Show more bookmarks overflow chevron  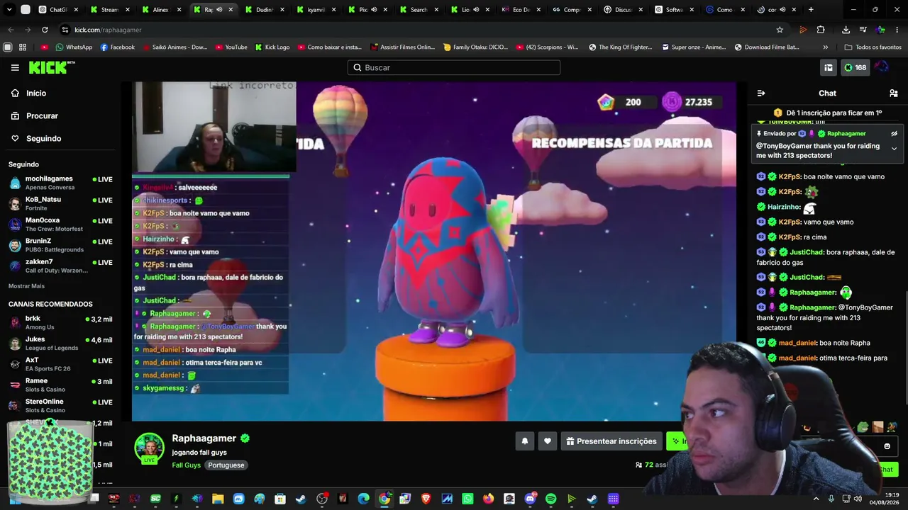[825, 47]
